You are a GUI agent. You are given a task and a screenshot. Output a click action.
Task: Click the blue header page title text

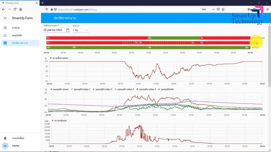coord(65,18)
